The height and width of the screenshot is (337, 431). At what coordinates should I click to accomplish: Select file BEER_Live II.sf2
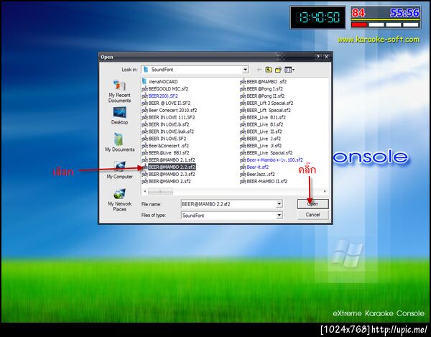click(x=261, y=131)
